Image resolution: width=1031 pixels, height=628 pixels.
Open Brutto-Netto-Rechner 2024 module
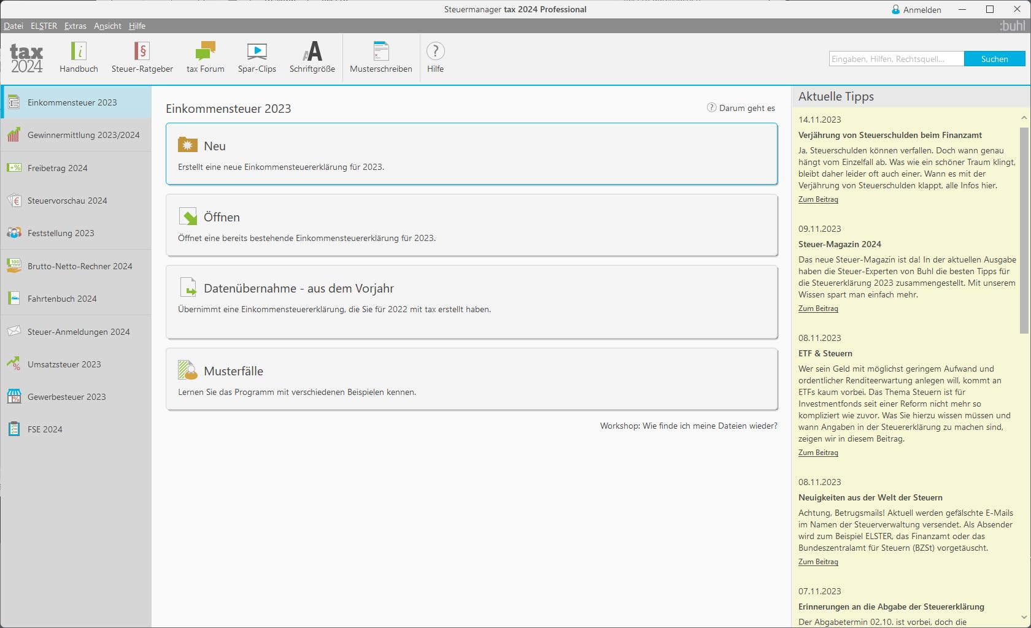tap(75, 266)
